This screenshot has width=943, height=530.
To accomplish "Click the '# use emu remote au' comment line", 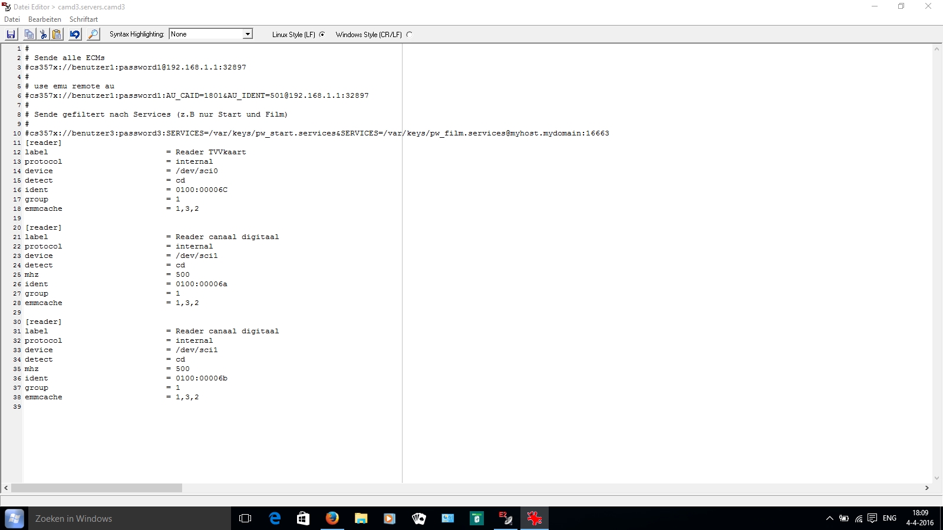I will click(x=70, y=86).
